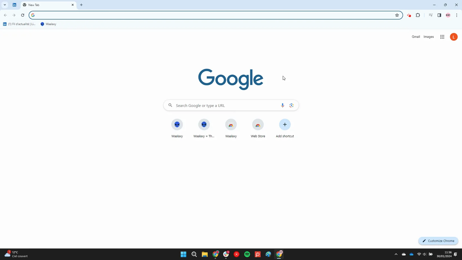Search by image with Google Lens
The image size is (462, 260).
[x=291, y=105]
